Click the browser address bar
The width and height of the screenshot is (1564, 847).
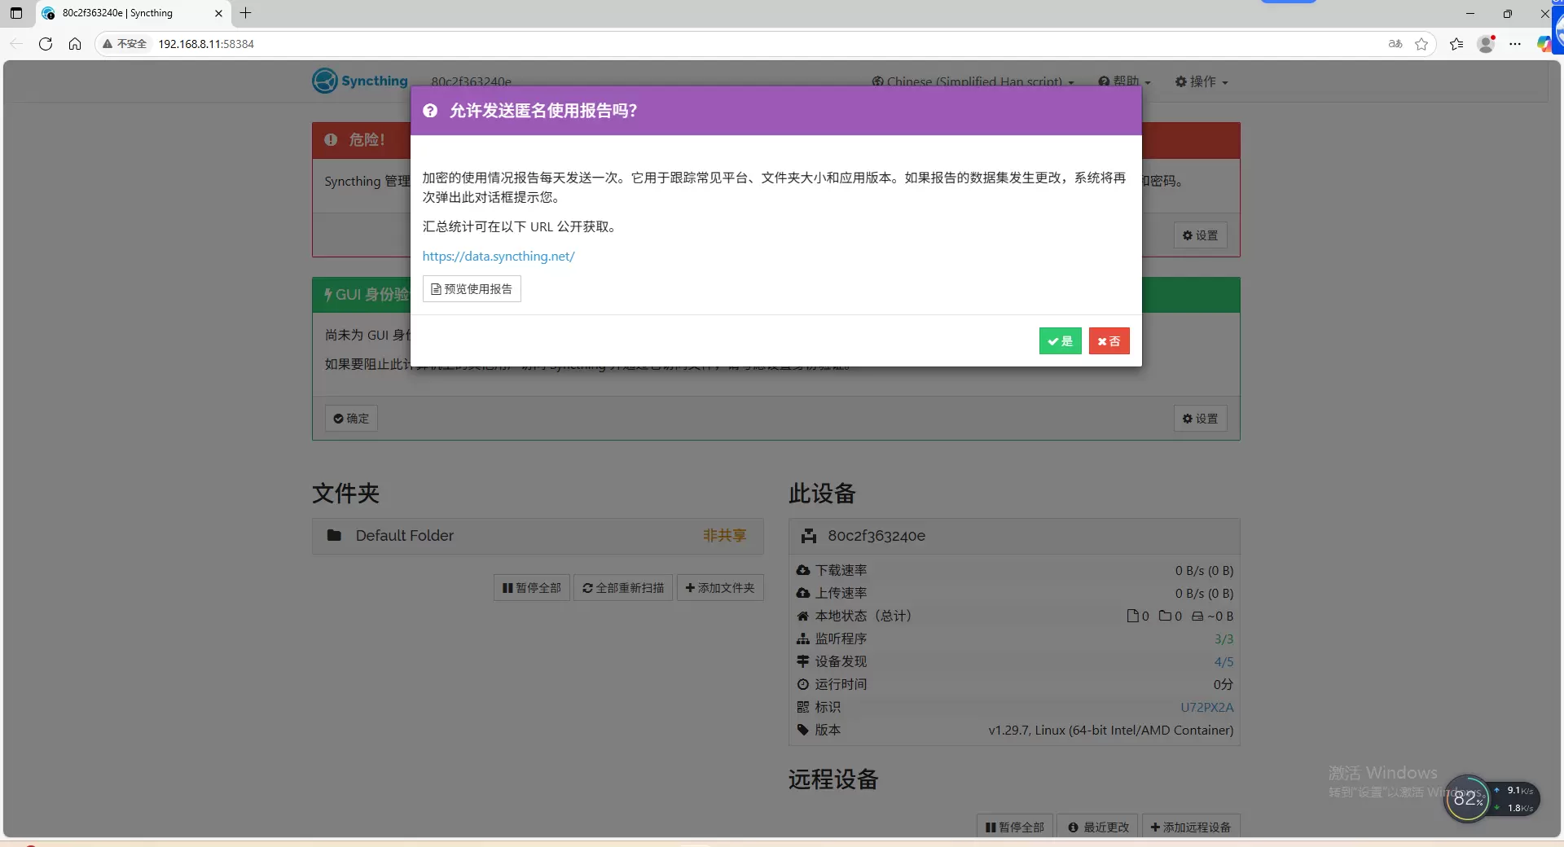coord(733,44)
